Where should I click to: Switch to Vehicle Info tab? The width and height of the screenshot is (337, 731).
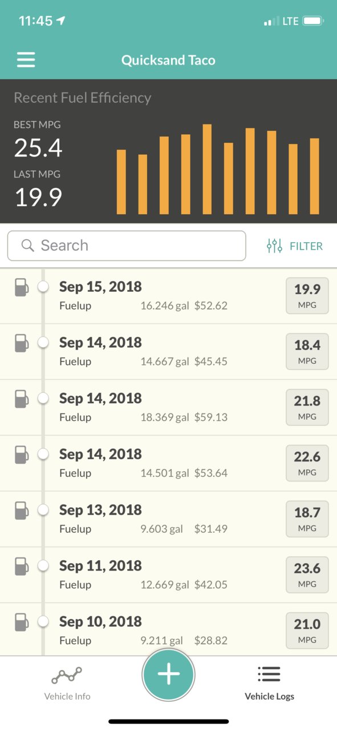coord(67,683)
